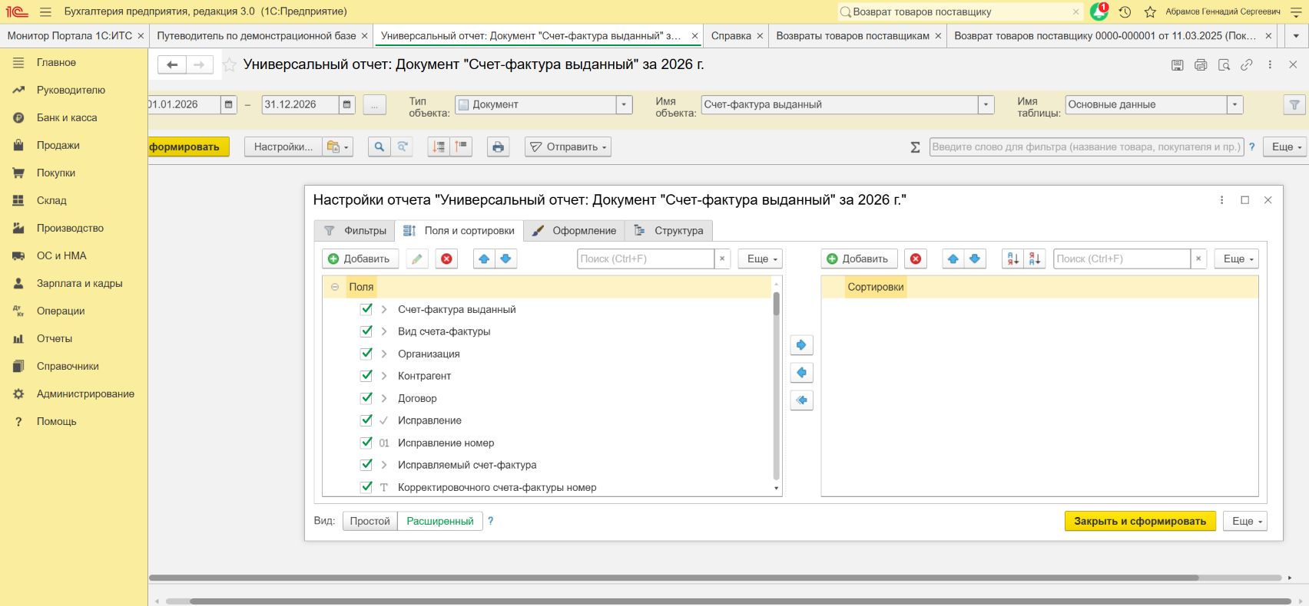Get a link to the report
Screen dimensions: 1309x606
[x=1247, y=65]
